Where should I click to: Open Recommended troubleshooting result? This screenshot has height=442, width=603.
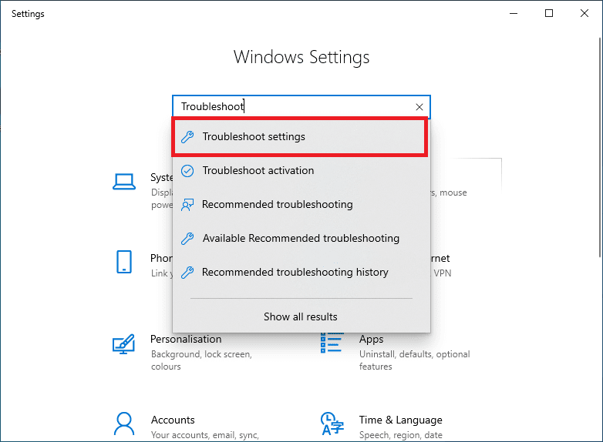301,204
